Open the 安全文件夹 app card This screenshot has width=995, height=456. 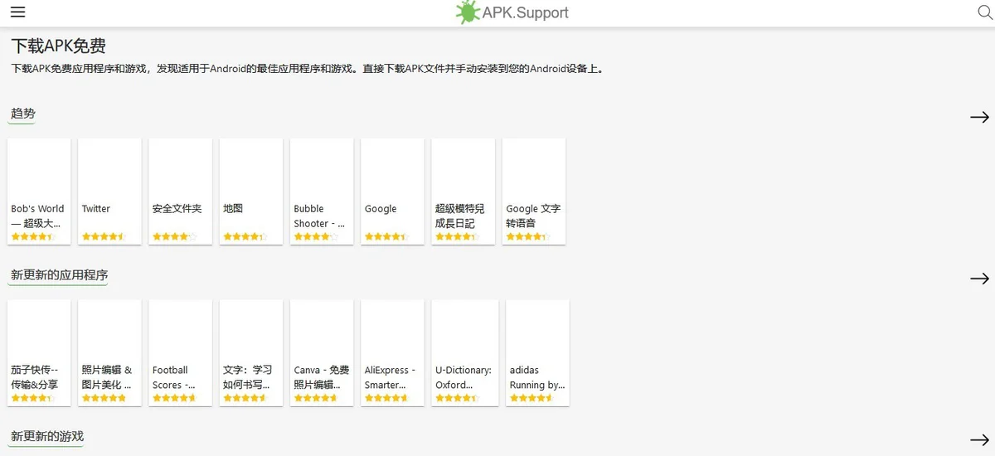181,192
